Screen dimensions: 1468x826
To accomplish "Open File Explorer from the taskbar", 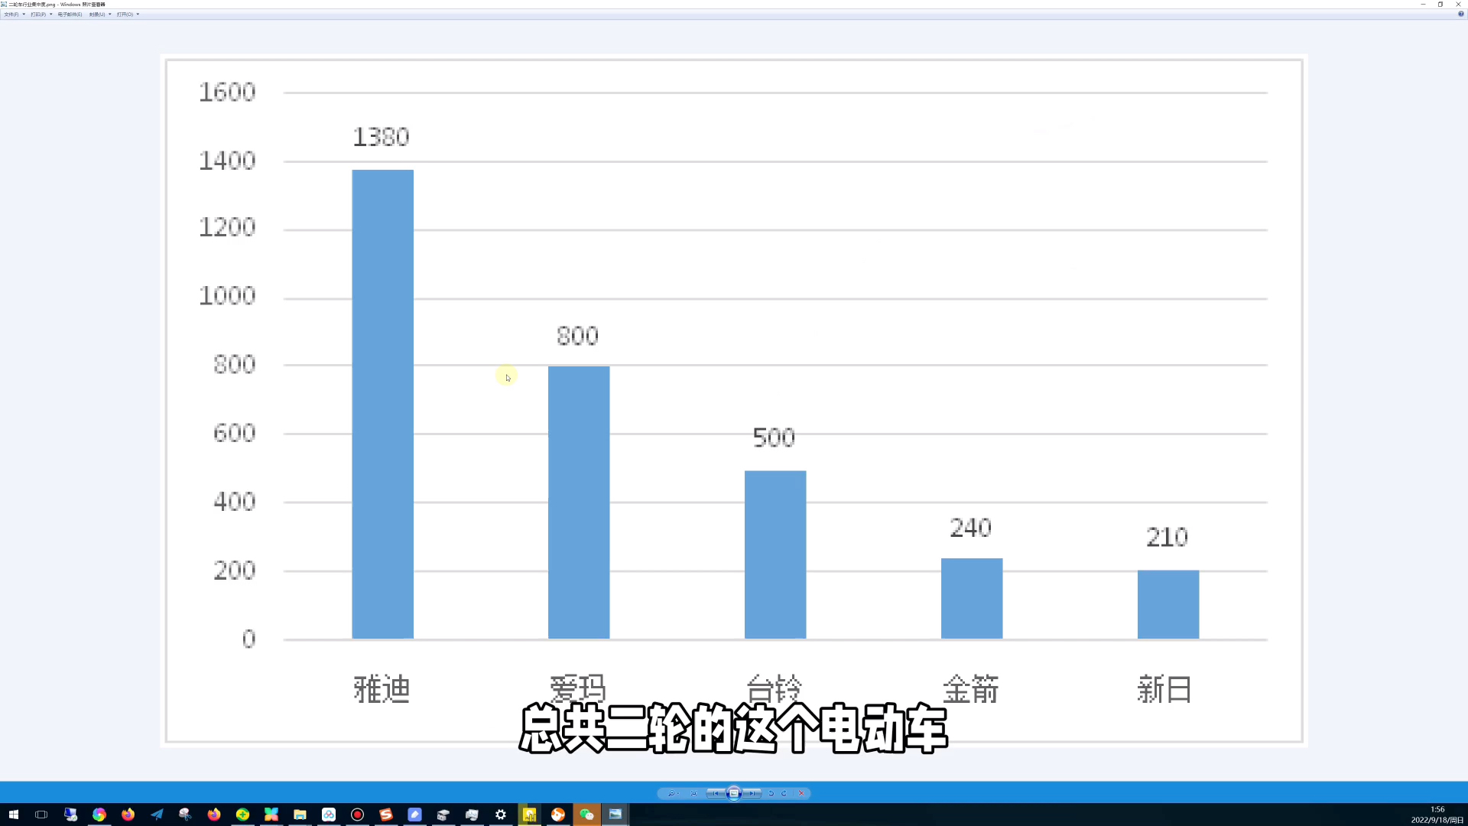I will tap(300, 815).
